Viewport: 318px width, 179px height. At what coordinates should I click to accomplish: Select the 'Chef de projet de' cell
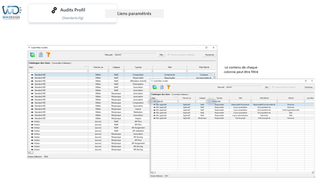(264, 118)
